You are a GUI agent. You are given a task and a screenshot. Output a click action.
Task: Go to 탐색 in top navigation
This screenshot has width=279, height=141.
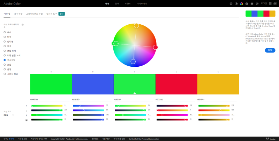tap(117, 3)
